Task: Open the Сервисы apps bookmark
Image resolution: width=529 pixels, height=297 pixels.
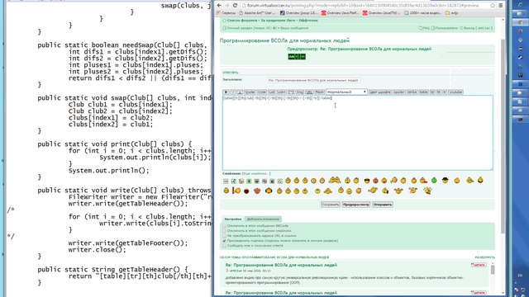Action: point(226,13)
